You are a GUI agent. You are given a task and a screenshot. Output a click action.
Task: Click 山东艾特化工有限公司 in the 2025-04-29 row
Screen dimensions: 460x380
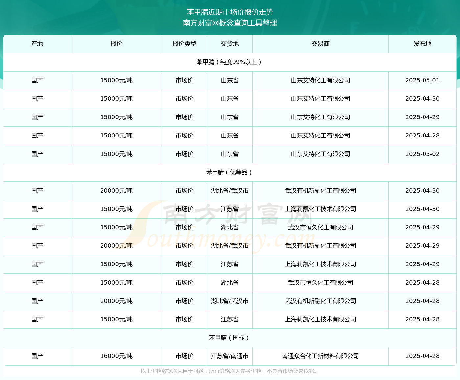pyautogui.click(x=320, y=117)
